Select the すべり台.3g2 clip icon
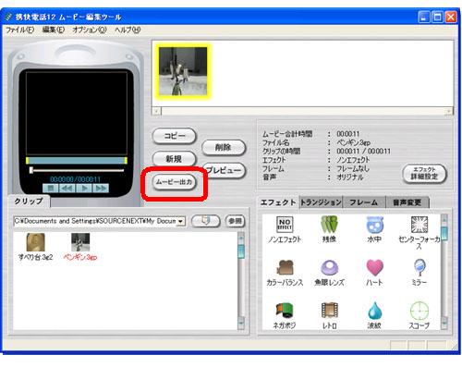 click(36, 242)
